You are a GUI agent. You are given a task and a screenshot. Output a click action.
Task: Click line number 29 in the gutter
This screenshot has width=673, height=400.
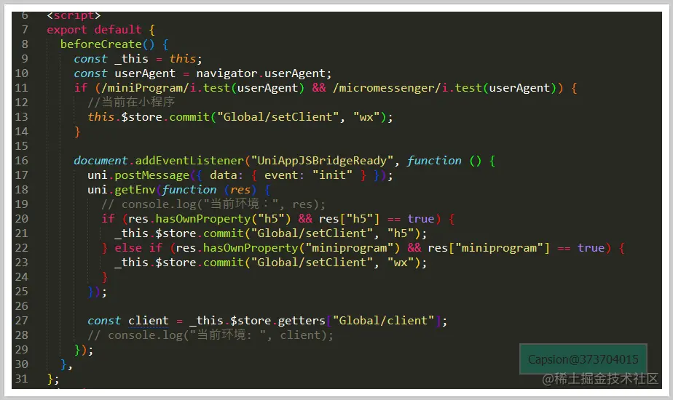[x=21, y=350]
